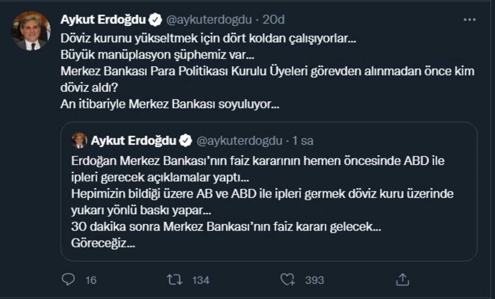
Task: Retweet this post using the retweet icon
Action: (x=174, y=279)
